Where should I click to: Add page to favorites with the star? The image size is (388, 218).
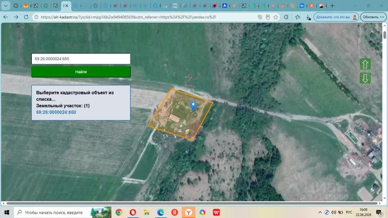click(x=276, y=17)
